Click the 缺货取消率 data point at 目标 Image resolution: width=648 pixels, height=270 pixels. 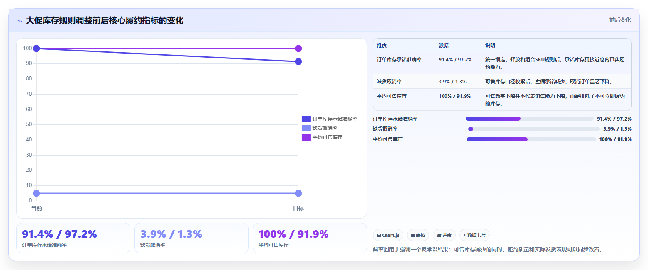(298, 193)
